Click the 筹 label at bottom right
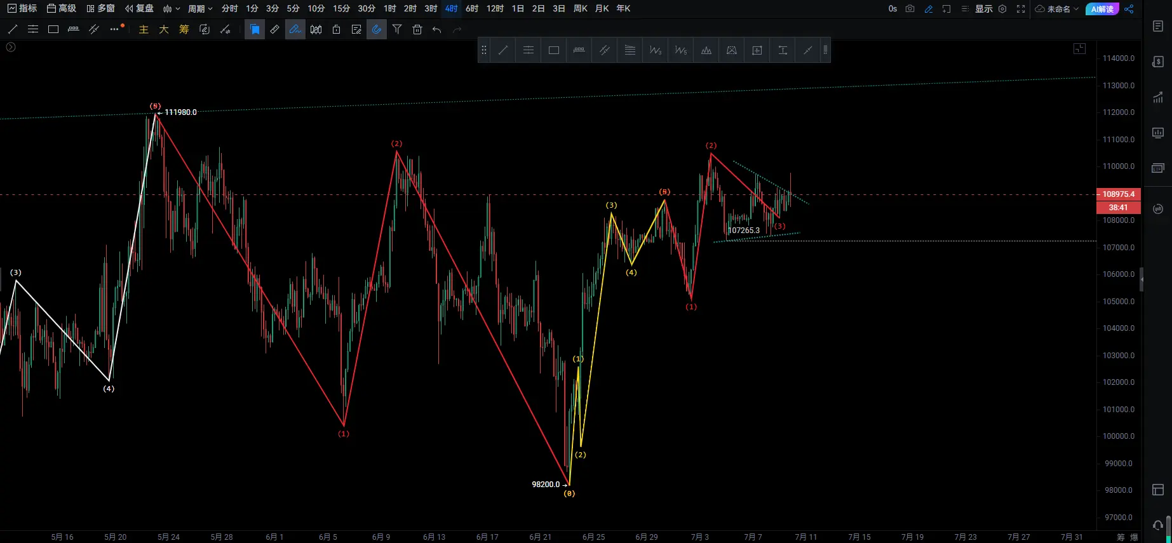The height and width of the screenshot is (543, 1172). [x=1121, y=537]
